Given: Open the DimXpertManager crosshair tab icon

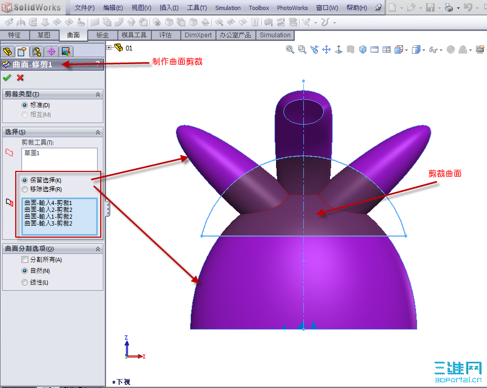Looking at the screenshot, I should coord(51,52).
